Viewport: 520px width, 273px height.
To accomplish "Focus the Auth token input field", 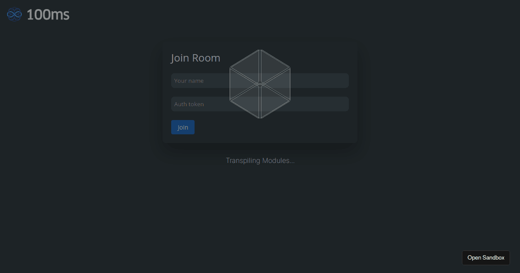I will click(260, 104).
